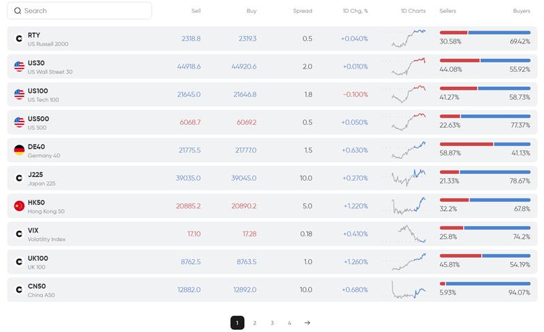Image resolution: width=544 pixels, height=332 pixels.
Task: Click the search magnifier icon
Action: coord(18,11)
